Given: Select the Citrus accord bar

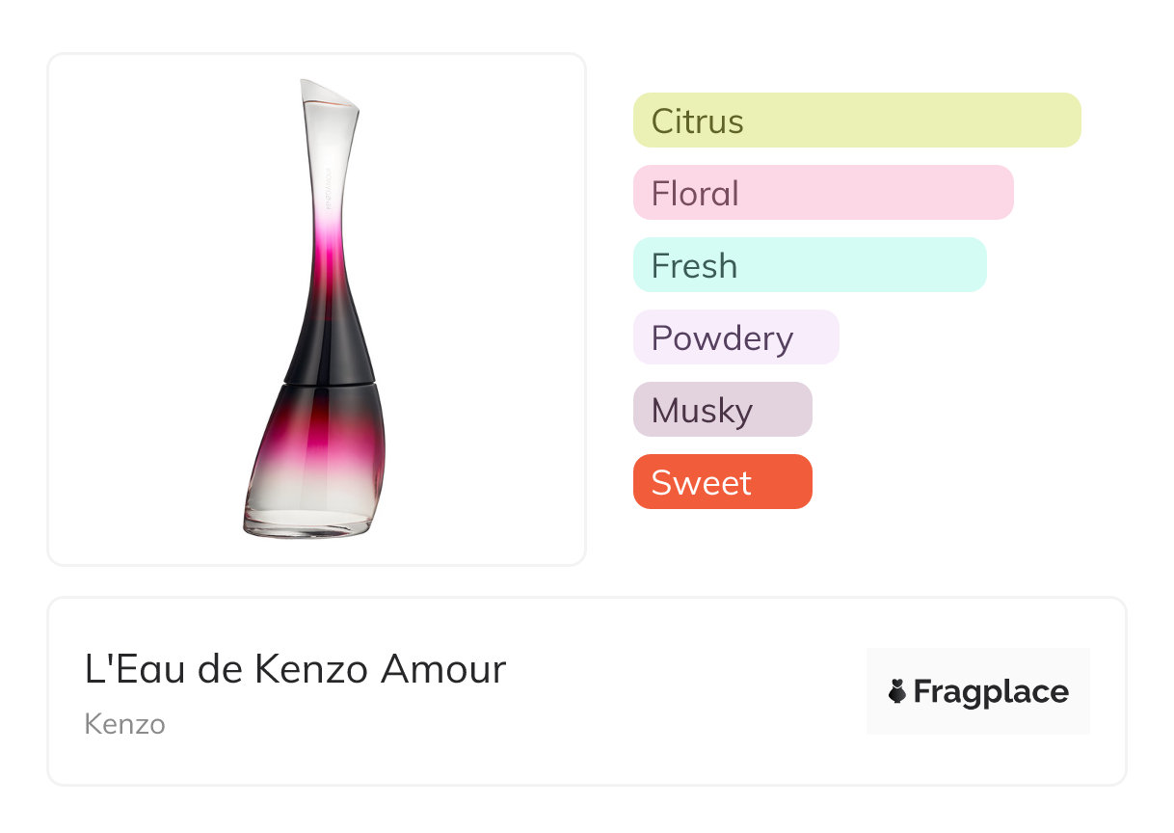Looking at the screenshot, I should tap(857, 121).
